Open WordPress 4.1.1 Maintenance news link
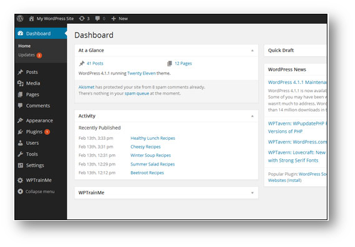355x247 pixels. tap(297, 82)
